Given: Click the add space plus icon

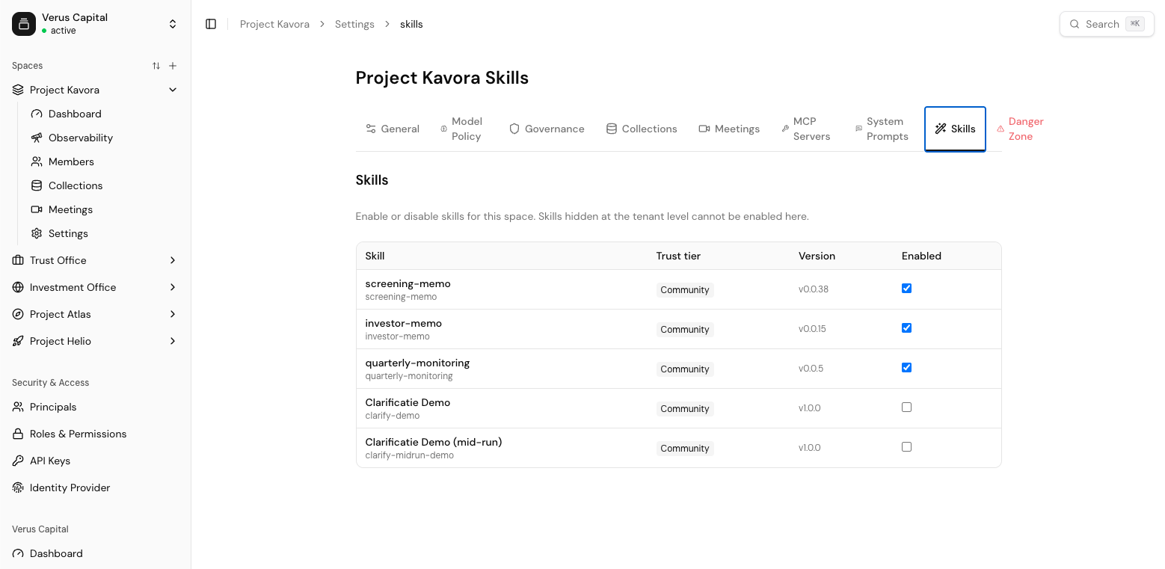Looking at the screenshot, I should tap(173, 66).
